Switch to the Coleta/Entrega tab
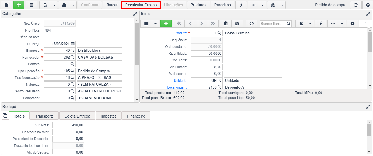Viewport: 373px width, 156px height. tap(77, 116)
